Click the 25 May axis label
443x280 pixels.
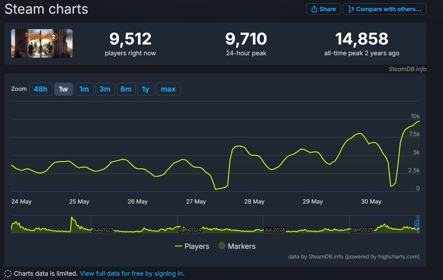79,202
